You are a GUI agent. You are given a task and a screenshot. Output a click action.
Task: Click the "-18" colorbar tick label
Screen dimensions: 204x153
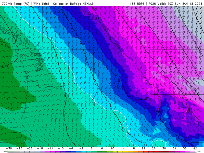click(40, 148)
